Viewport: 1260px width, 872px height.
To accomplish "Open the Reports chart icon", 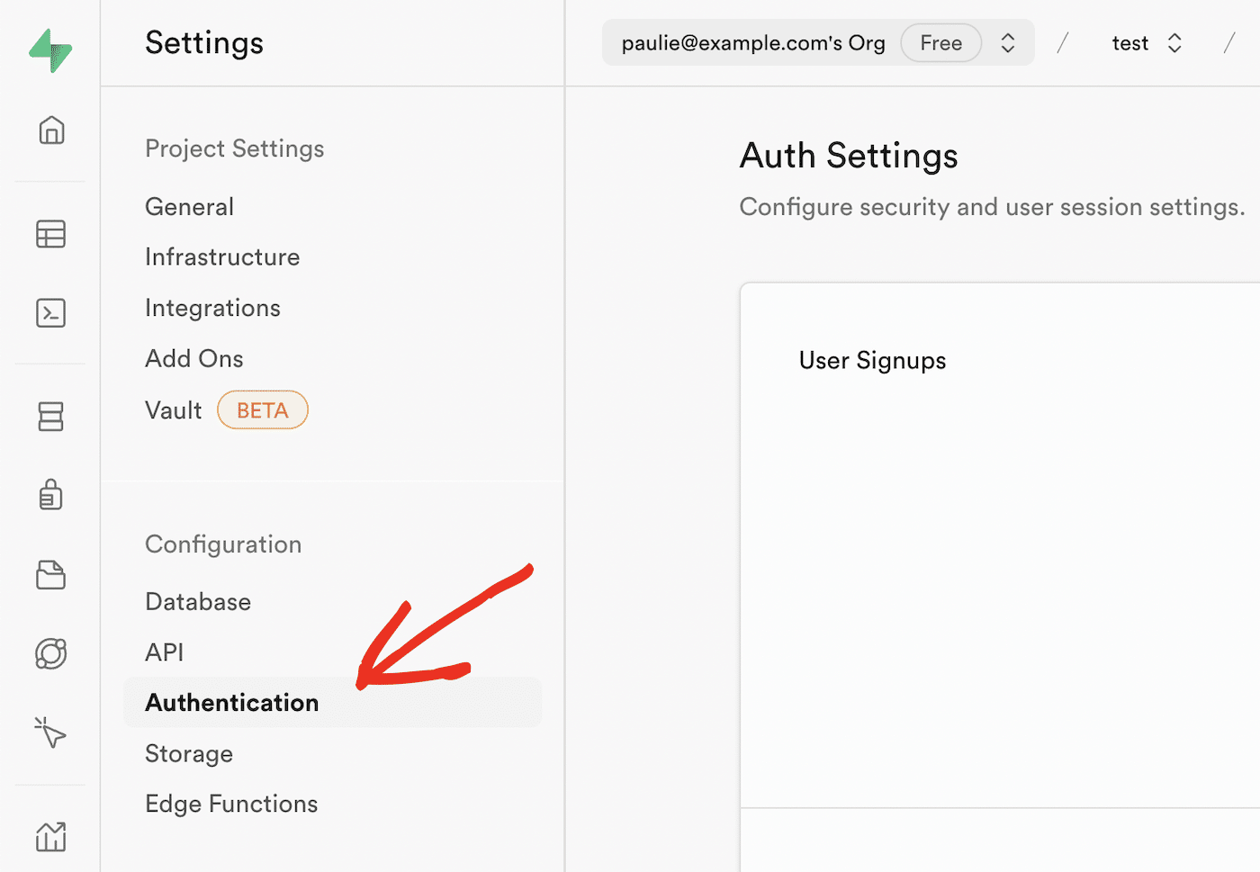I will [50, 836].
